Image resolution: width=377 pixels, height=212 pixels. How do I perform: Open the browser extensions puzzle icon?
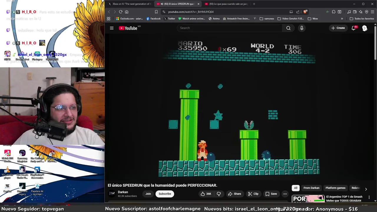tap(334, 12)
